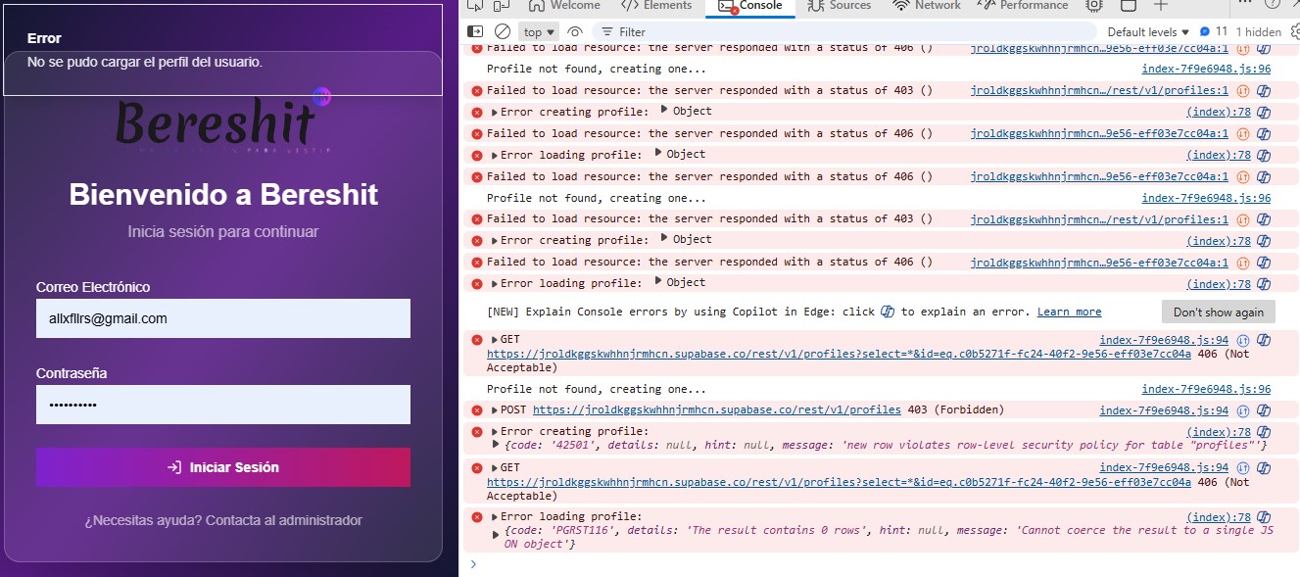1300x577 pixels.
Task: Click the console prompt input line
Action: (882, 564)
